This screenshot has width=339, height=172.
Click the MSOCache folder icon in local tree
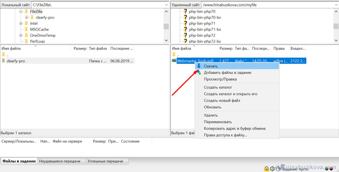click(x=26, y=29)
